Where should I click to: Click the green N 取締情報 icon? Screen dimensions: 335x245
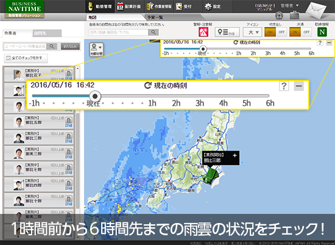pos(322,32)
